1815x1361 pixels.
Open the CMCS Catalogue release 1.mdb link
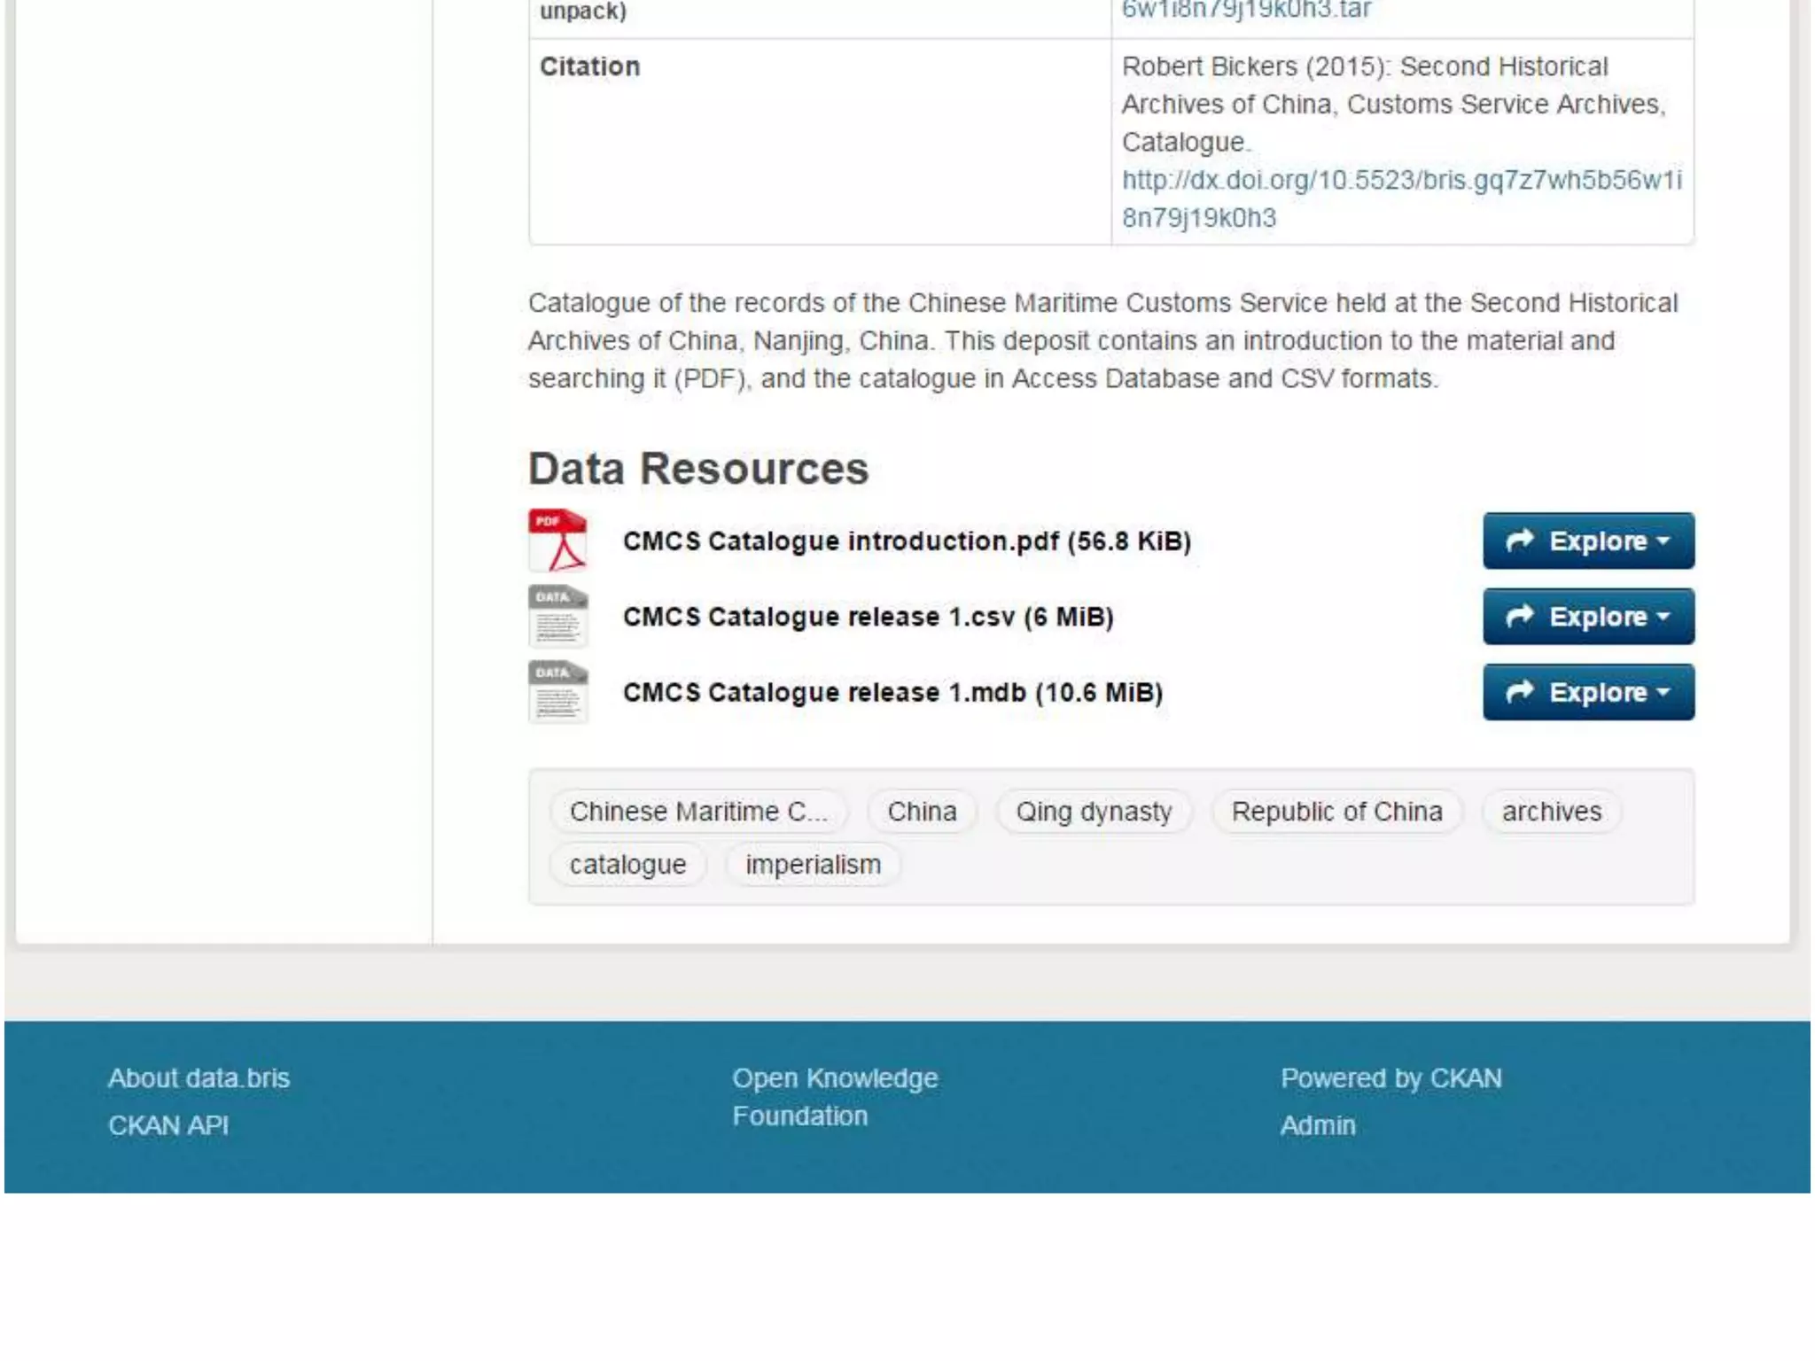(892, 692)
